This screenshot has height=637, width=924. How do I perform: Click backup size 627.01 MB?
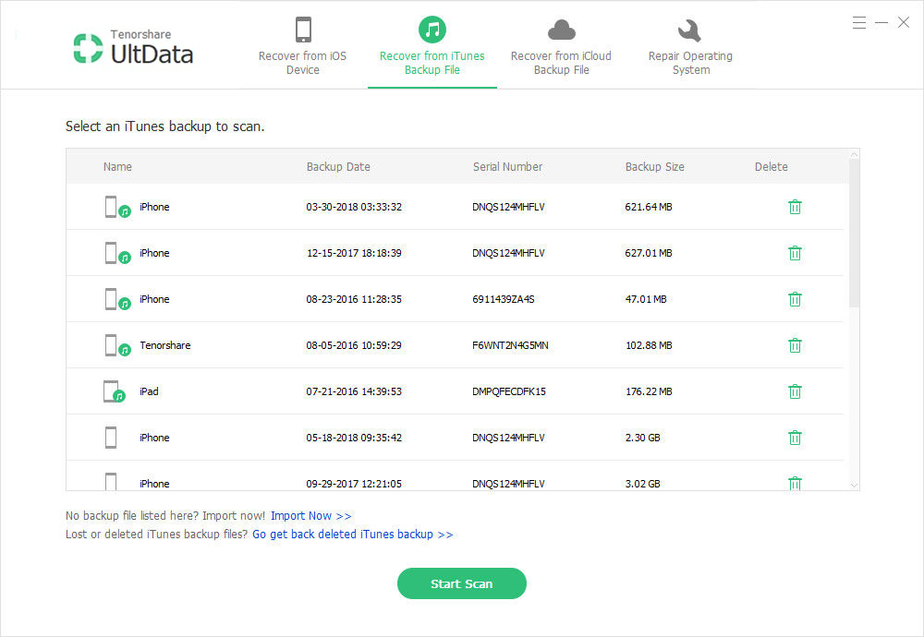click(x=649, y=253)
